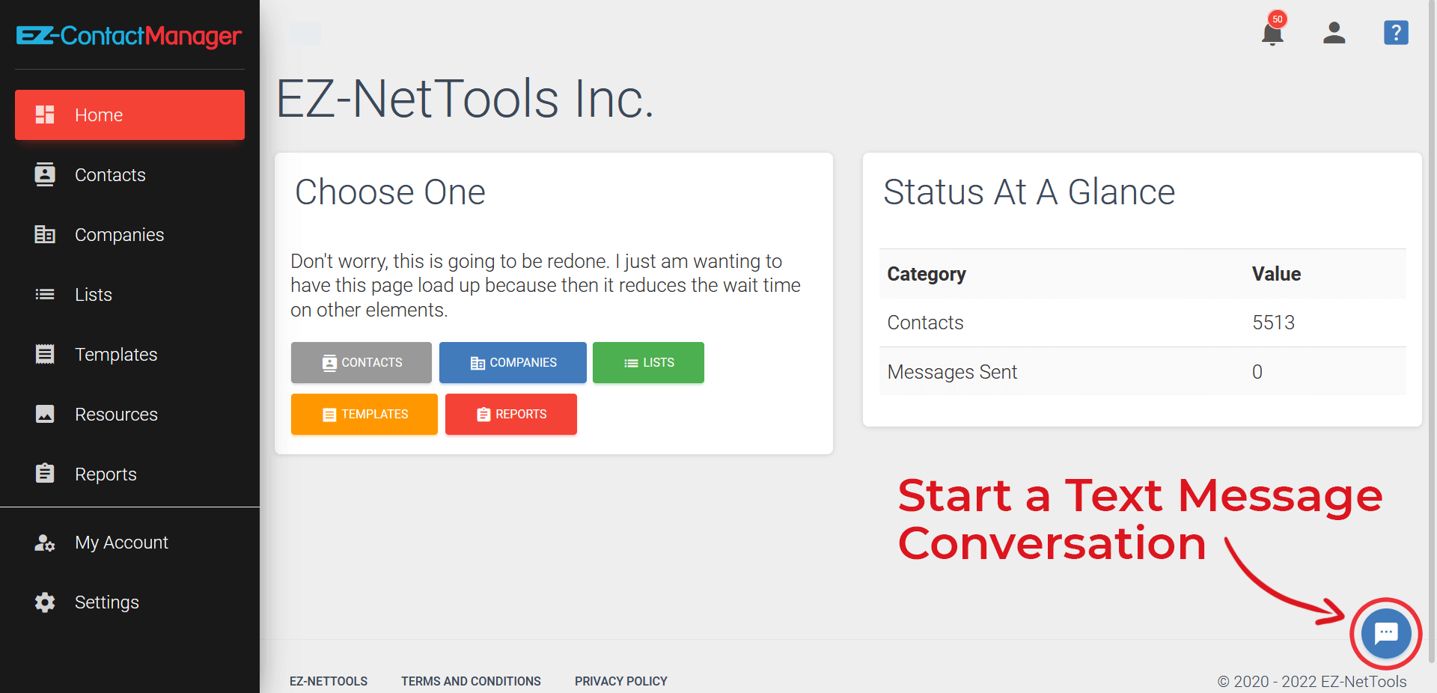Click the red 50 notification badge
The image size is (1437, 693).
pos(1278,19)
